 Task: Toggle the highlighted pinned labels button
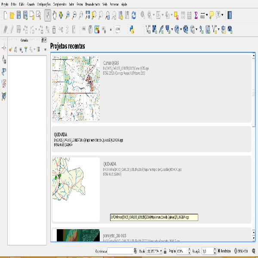(x=97, y=30)
